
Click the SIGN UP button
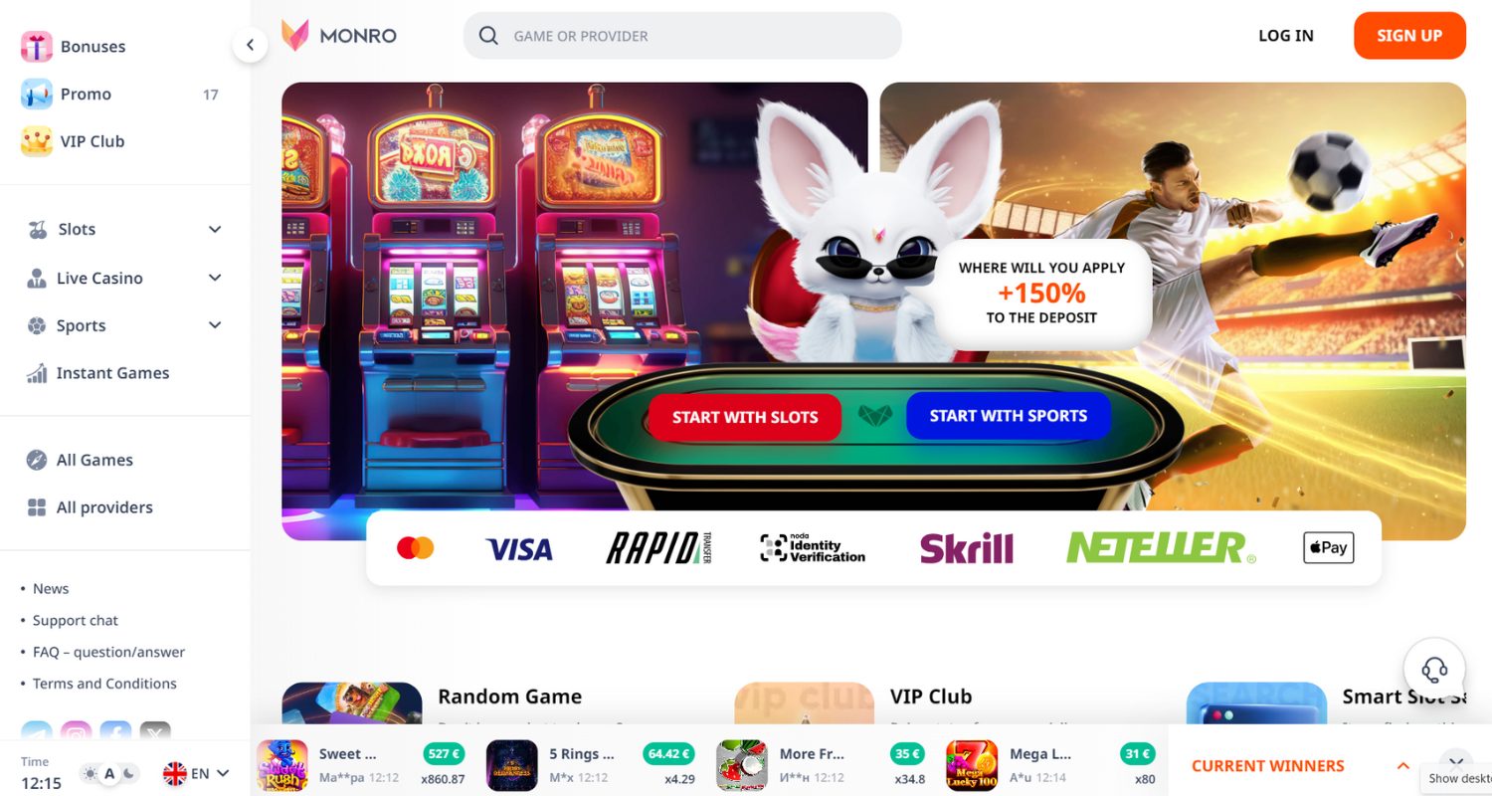[x=1409, y=36]
